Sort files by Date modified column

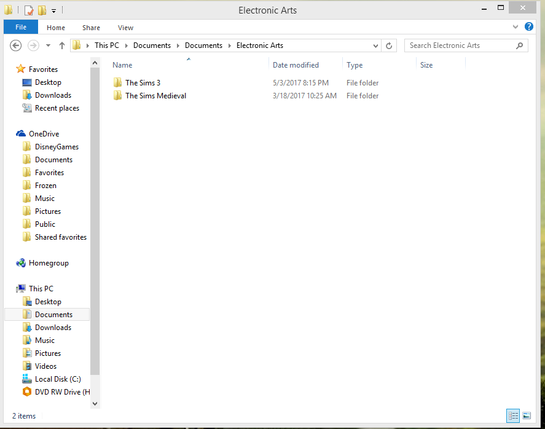[x=296, y=65]
